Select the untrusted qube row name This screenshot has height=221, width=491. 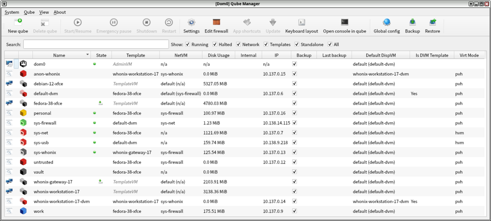pos(43,162)
